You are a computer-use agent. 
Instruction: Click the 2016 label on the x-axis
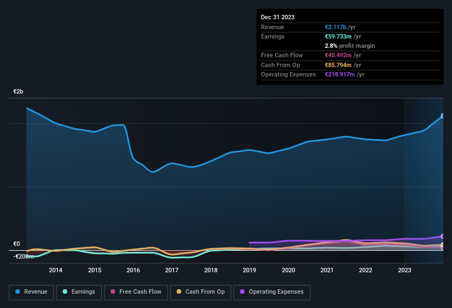pos(133,270)
